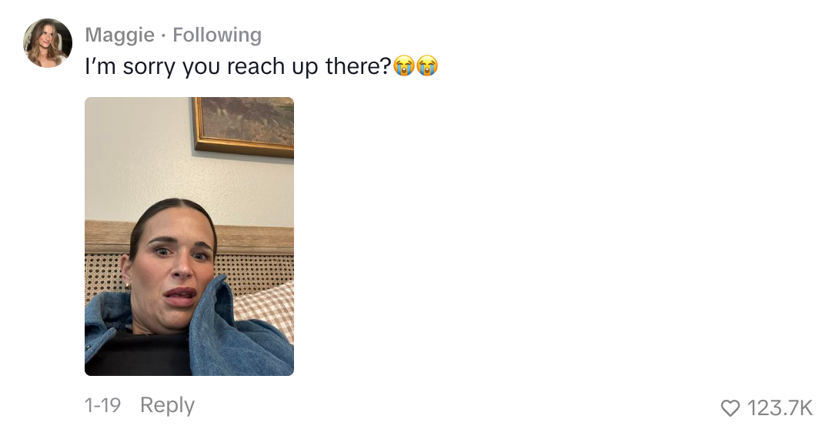Like Maggie's comment with the heart icon
This screenshot has height=436, width=822.
730,407
